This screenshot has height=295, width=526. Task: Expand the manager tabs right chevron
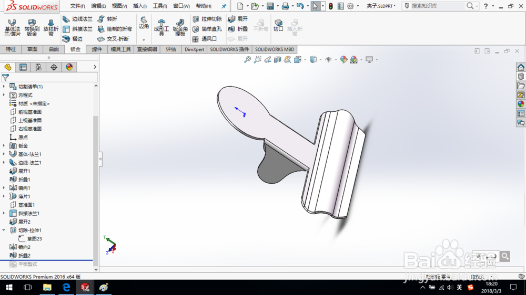pyautogui.click(x=95, y=67)
